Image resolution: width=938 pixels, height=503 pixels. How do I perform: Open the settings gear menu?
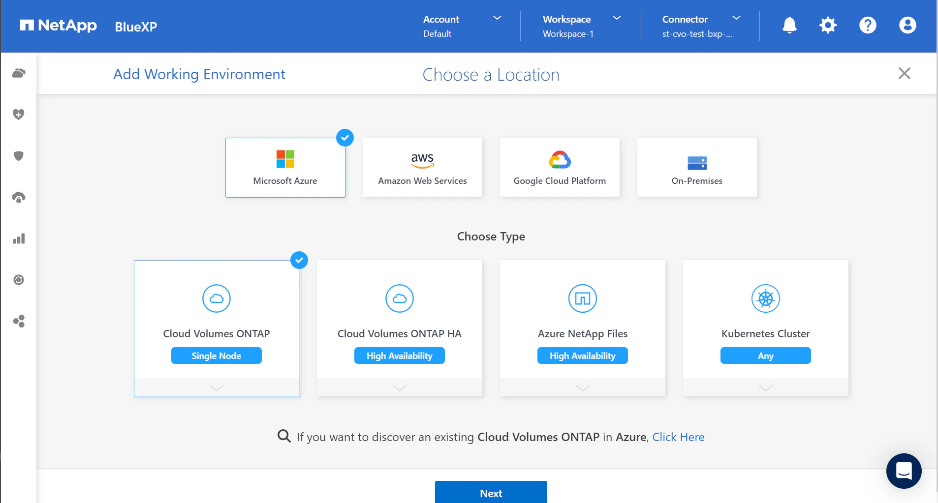[x=828, y=25]
